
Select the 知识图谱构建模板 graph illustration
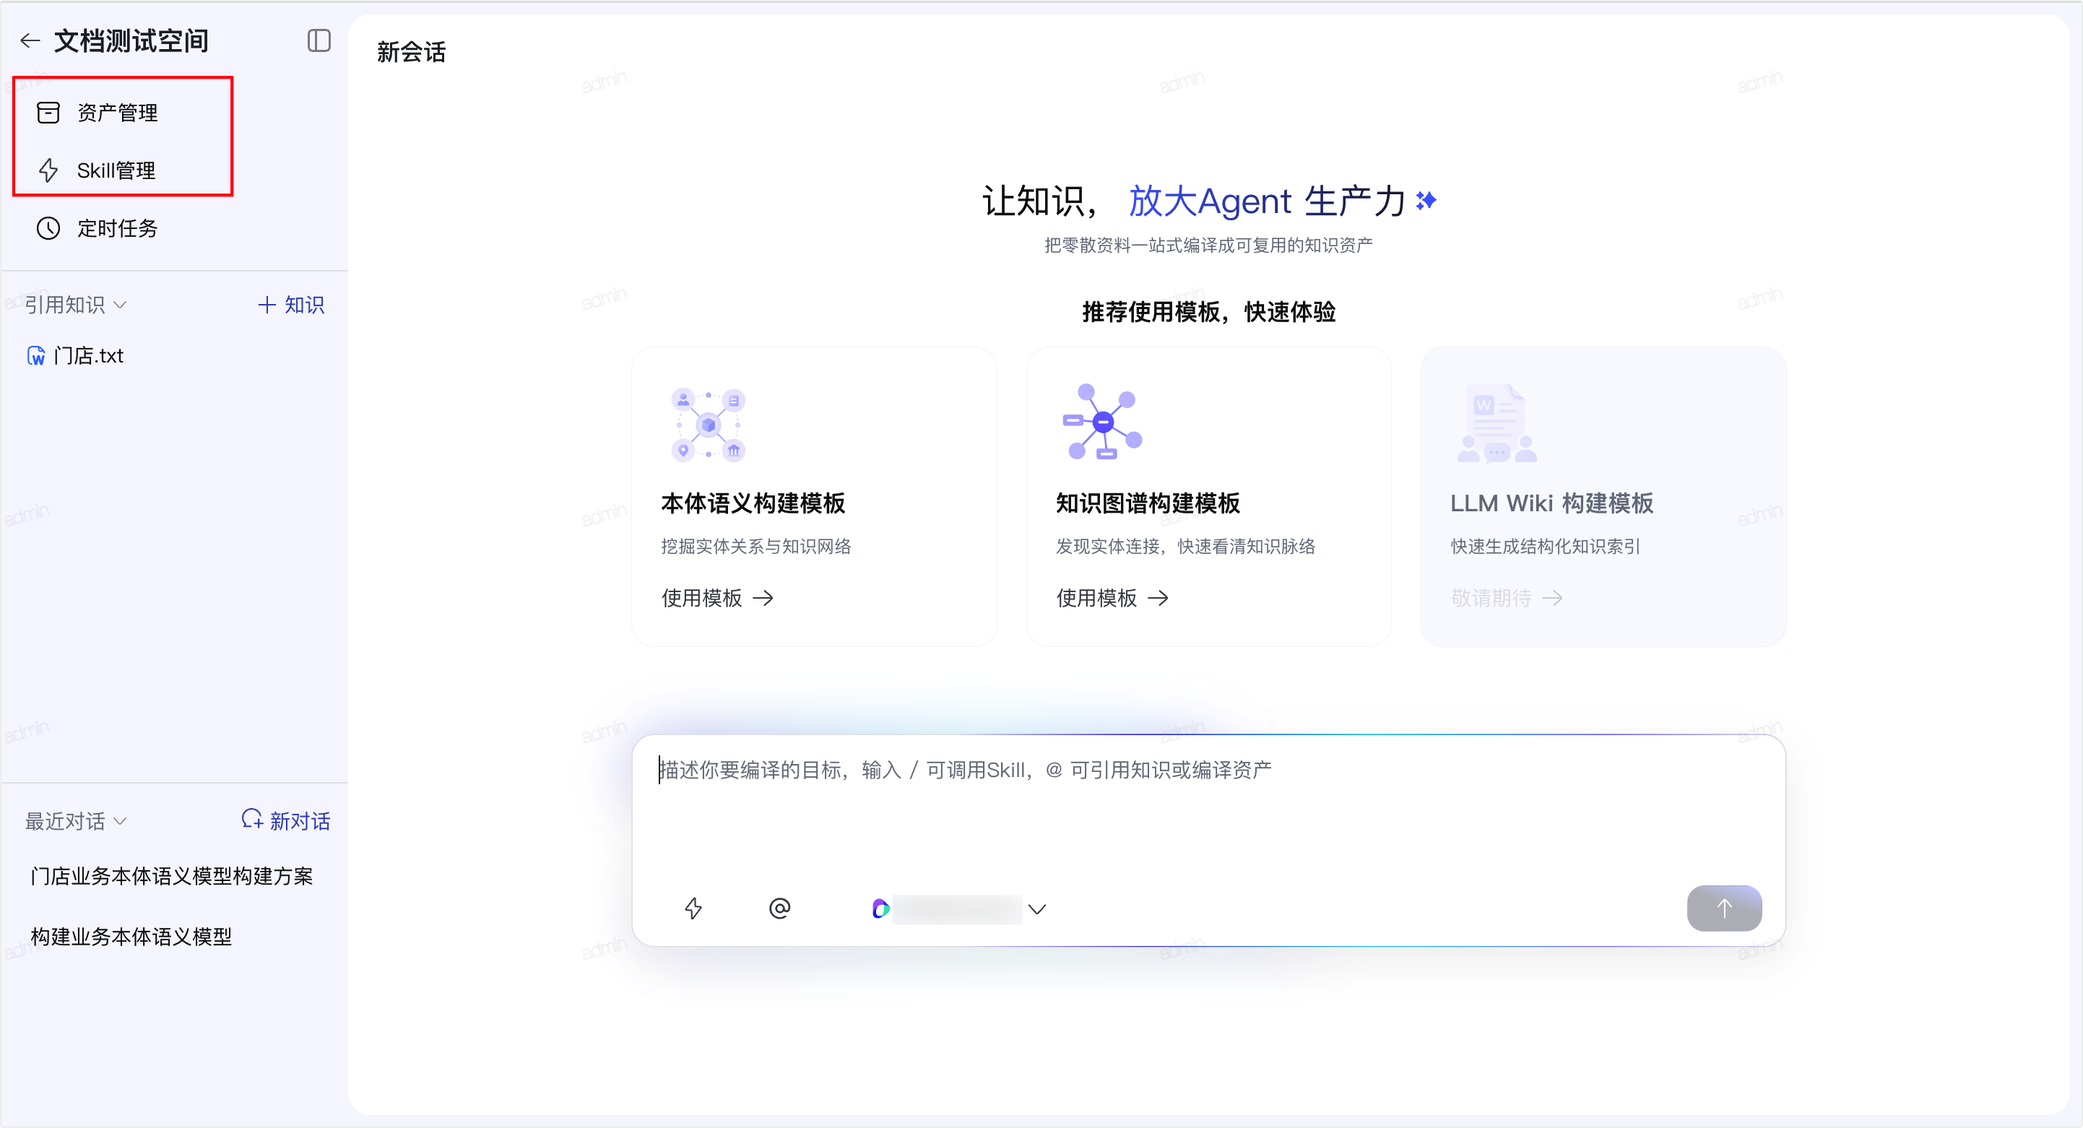coord(1102,422)
